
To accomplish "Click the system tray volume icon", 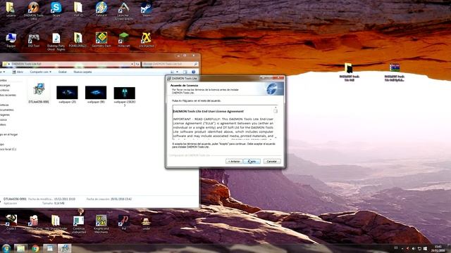I will pyautogui.click(x=414, y=248).
